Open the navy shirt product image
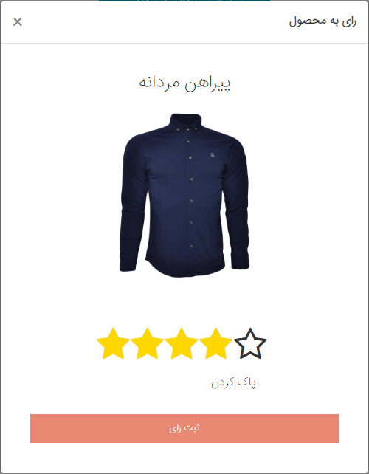Viewport: 369px width, 474px height. [184, 195]
